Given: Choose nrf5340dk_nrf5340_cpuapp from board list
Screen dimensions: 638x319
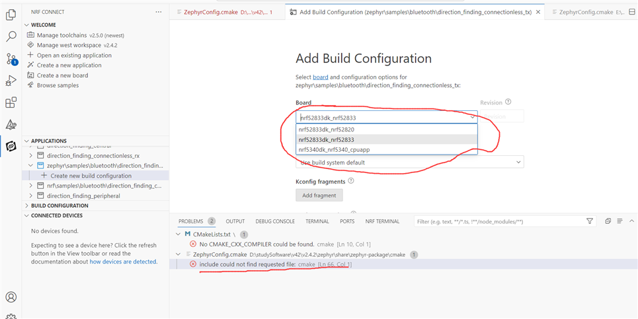Looking at the screenshot, I should pos(387,149).
